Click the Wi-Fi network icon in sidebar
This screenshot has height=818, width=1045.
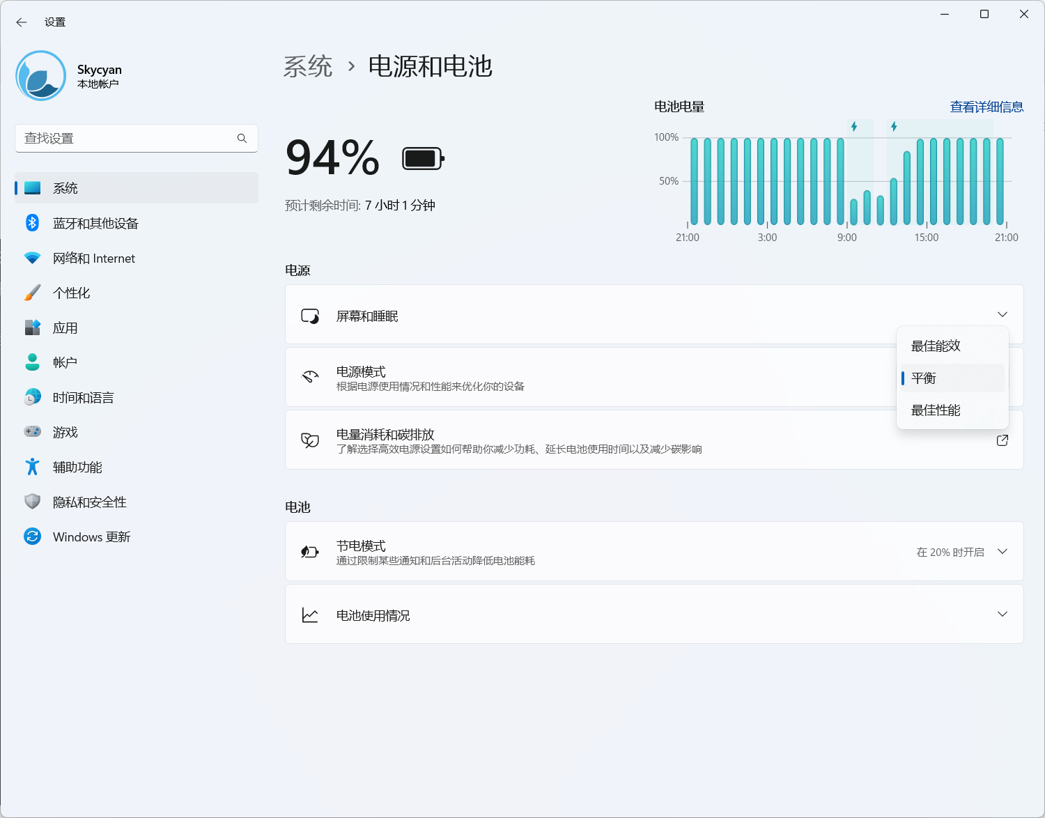33,258
